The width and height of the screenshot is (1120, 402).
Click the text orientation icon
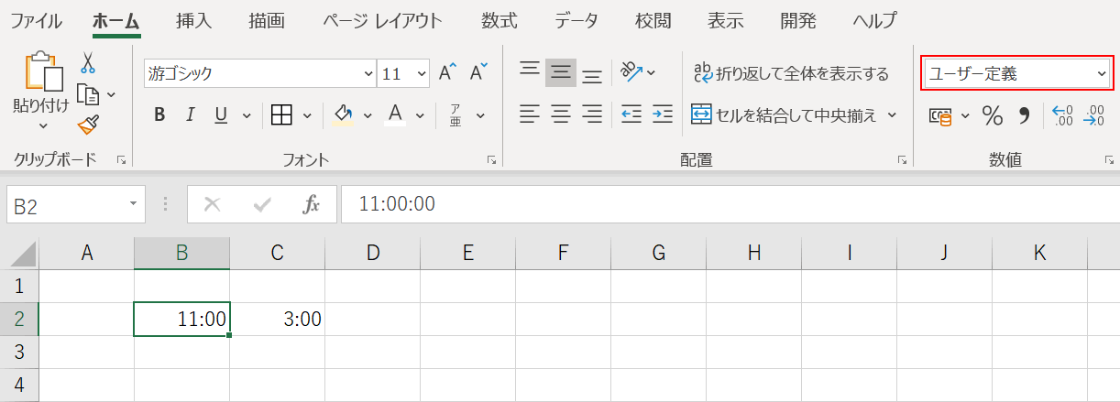pos(631,71)
